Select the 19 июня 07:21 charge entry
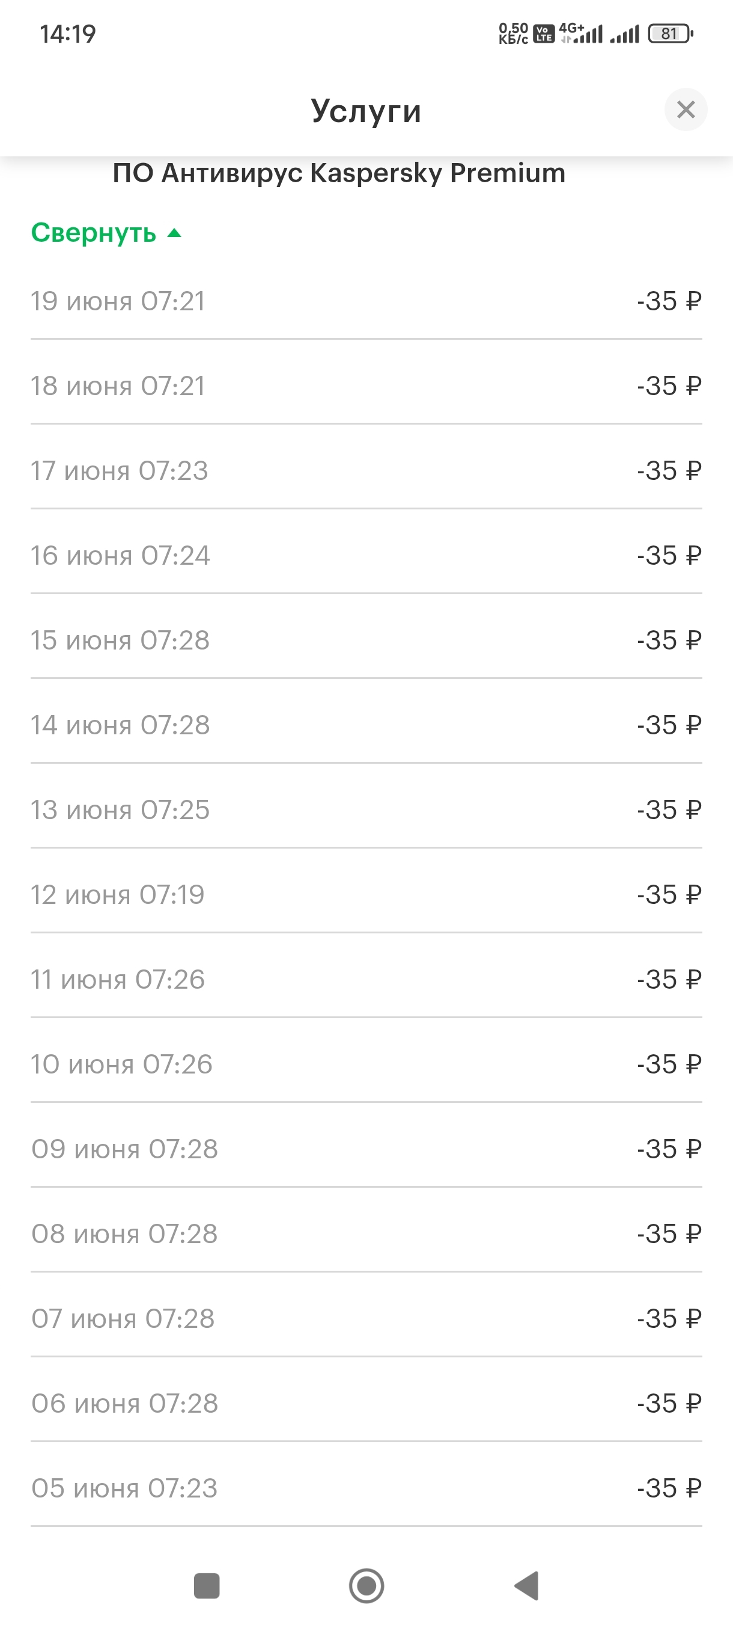This screenshot has height=1631, width=733. (366, 301)
